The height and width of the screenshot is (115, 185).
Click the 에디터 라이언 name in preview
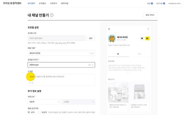tap(122, 37)
